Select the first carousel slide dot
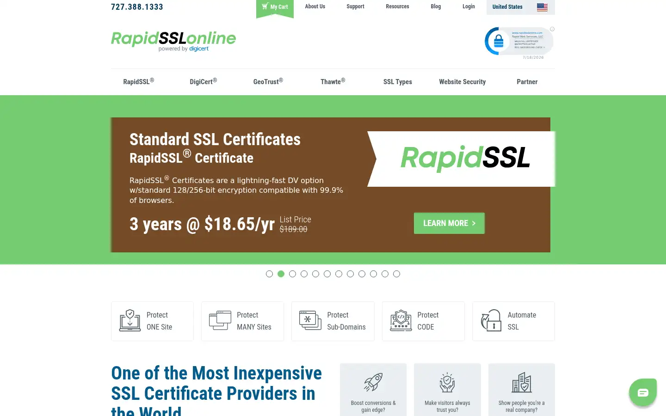 tap(269, 274)
